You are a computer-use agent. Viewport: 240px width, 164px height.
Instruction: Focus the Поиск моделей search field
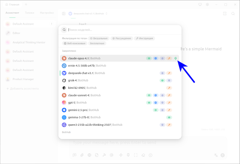120,29
